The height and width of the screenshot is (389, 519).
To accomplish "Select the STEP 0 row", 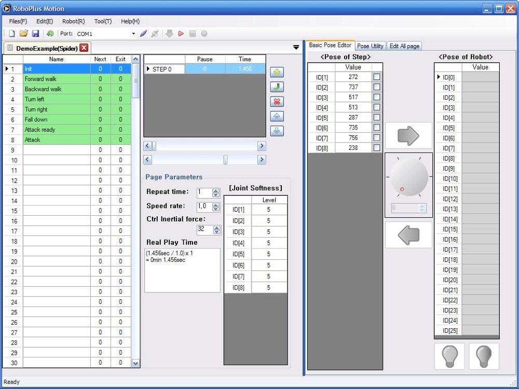I will tap(204, 69).
